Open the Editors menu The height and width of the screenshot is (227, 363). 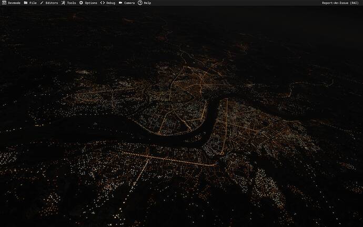(x=49, y=3)
